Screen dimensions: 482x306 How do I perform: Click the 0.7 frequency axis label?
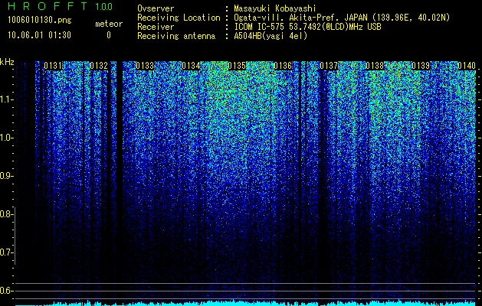coord(6,252)
